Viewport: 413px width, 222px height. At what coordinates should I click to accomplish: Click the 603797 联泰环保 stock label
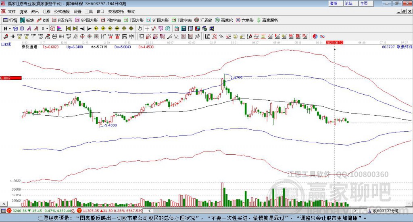click(x=397, y=47)
